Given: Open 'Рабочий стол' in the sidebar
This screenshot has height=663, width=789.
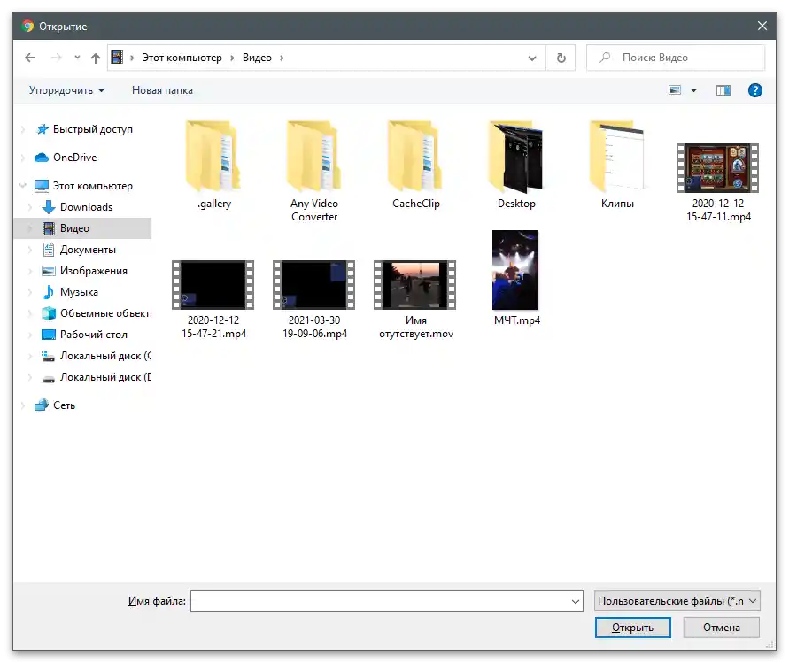Looking at the screenshot, I should pos(94,335).
